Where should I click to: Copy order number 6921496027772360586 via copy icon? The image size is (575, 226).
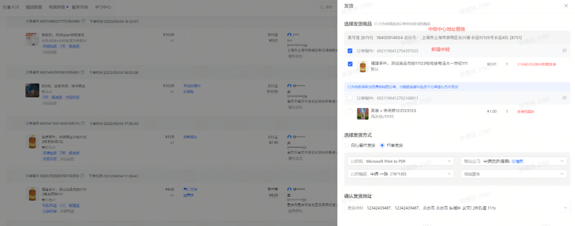click(83, 21)
